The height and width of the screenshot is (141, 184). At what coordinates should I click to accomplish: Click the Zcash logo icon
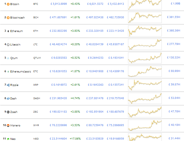click(8, 112)
